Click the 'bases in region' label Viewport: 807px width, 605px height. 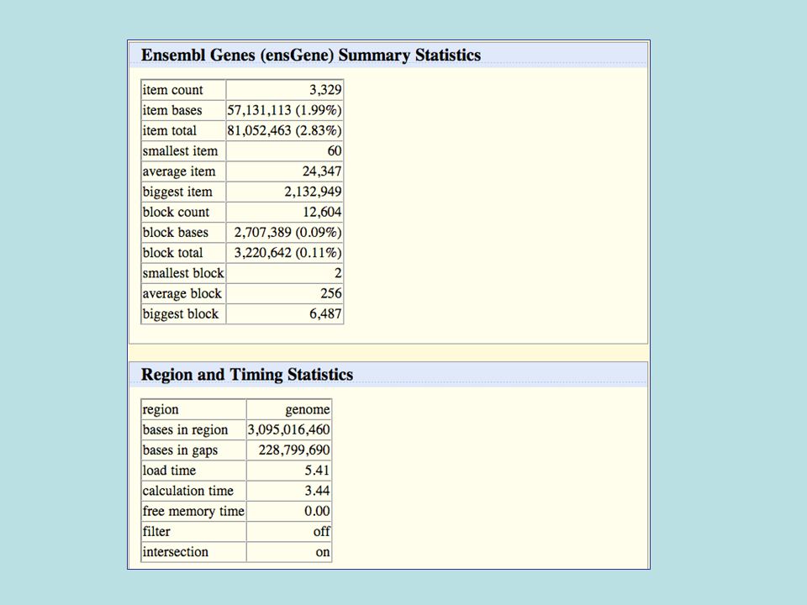coord(185,430)
